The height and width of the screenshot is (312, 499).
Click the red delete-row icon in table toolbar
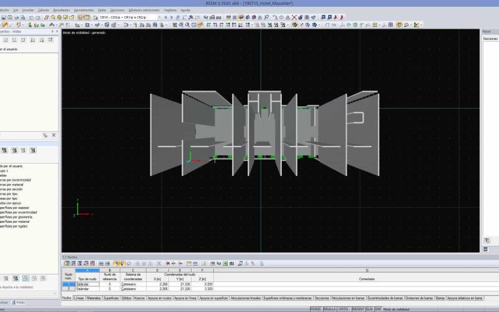click(167, 263)
